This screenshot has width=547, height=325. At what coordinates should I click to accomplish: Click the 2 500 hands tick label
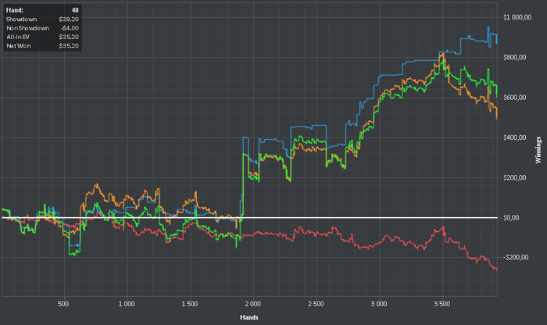tap(316, 304)
